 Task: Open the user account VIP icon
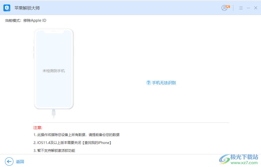(225, 8)
